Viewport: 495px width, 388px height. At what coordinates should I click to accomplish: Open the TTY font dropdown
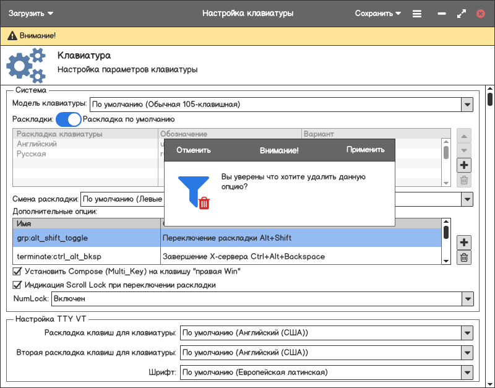click(x=467, y=373)
